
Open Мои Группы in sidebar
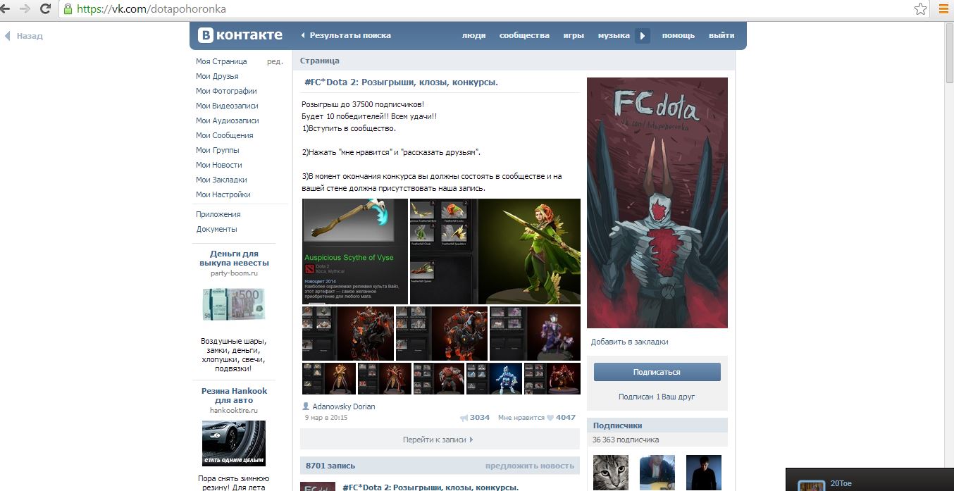[217, 150]
